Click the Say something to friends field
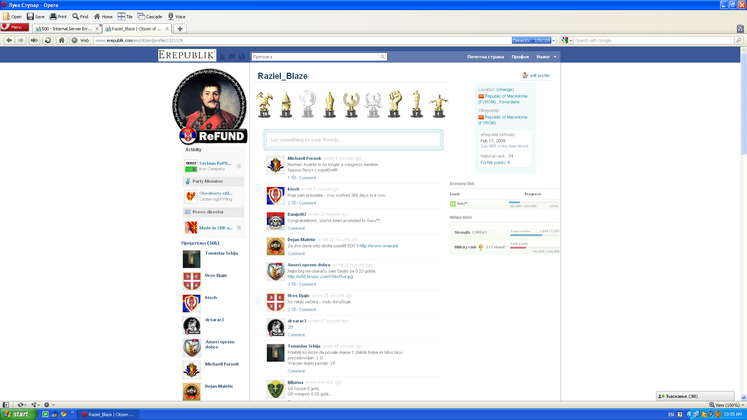Viewport: 747px width, 420px height. click(x=353, y=140)
